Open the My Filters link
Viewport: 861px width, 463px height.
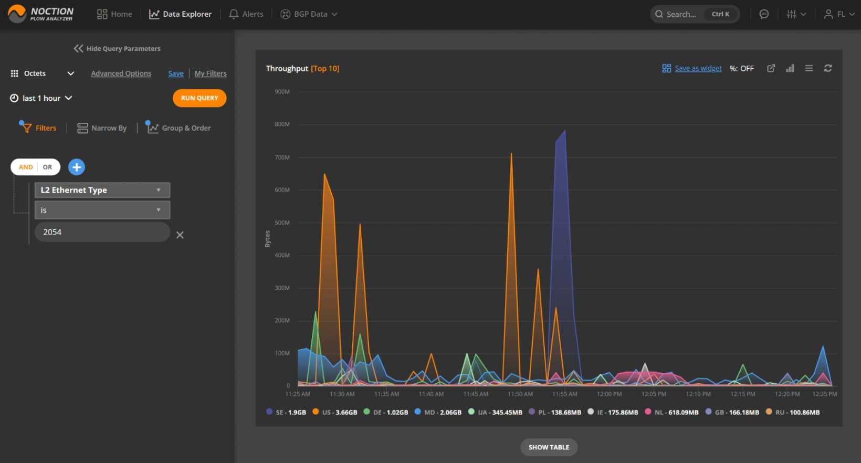pos(211,73)
